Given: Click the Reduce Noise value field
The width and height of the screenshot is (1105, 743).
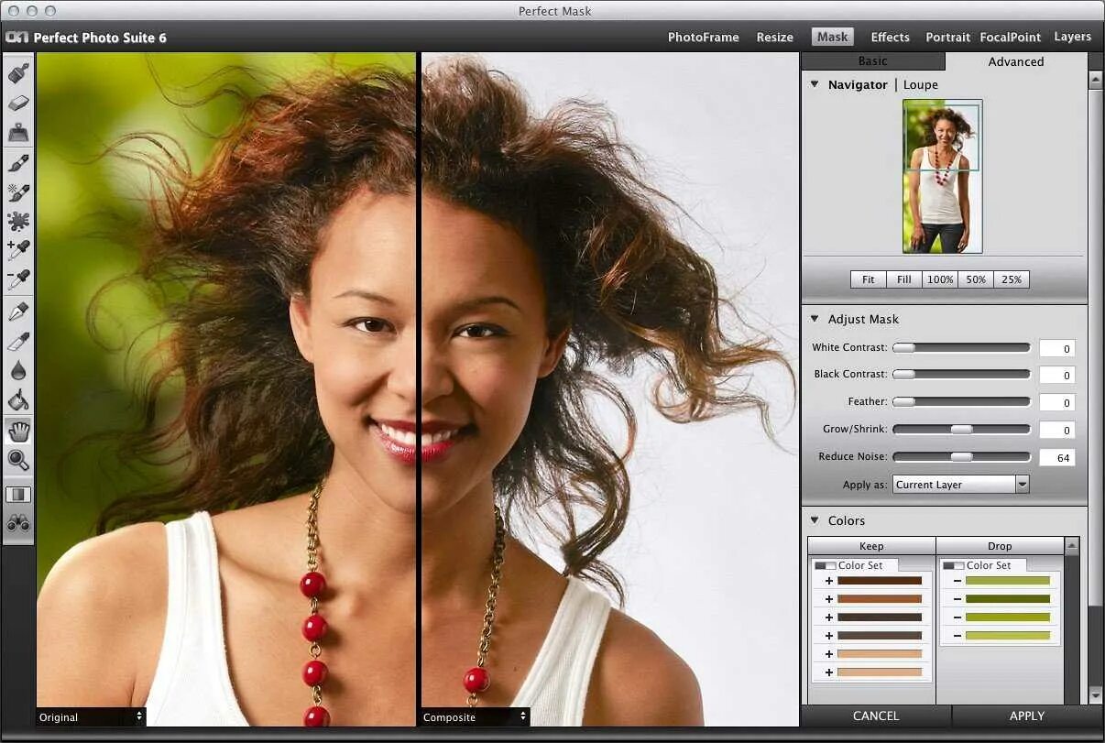Looking at the screenshot, I should click(1057, 458).
